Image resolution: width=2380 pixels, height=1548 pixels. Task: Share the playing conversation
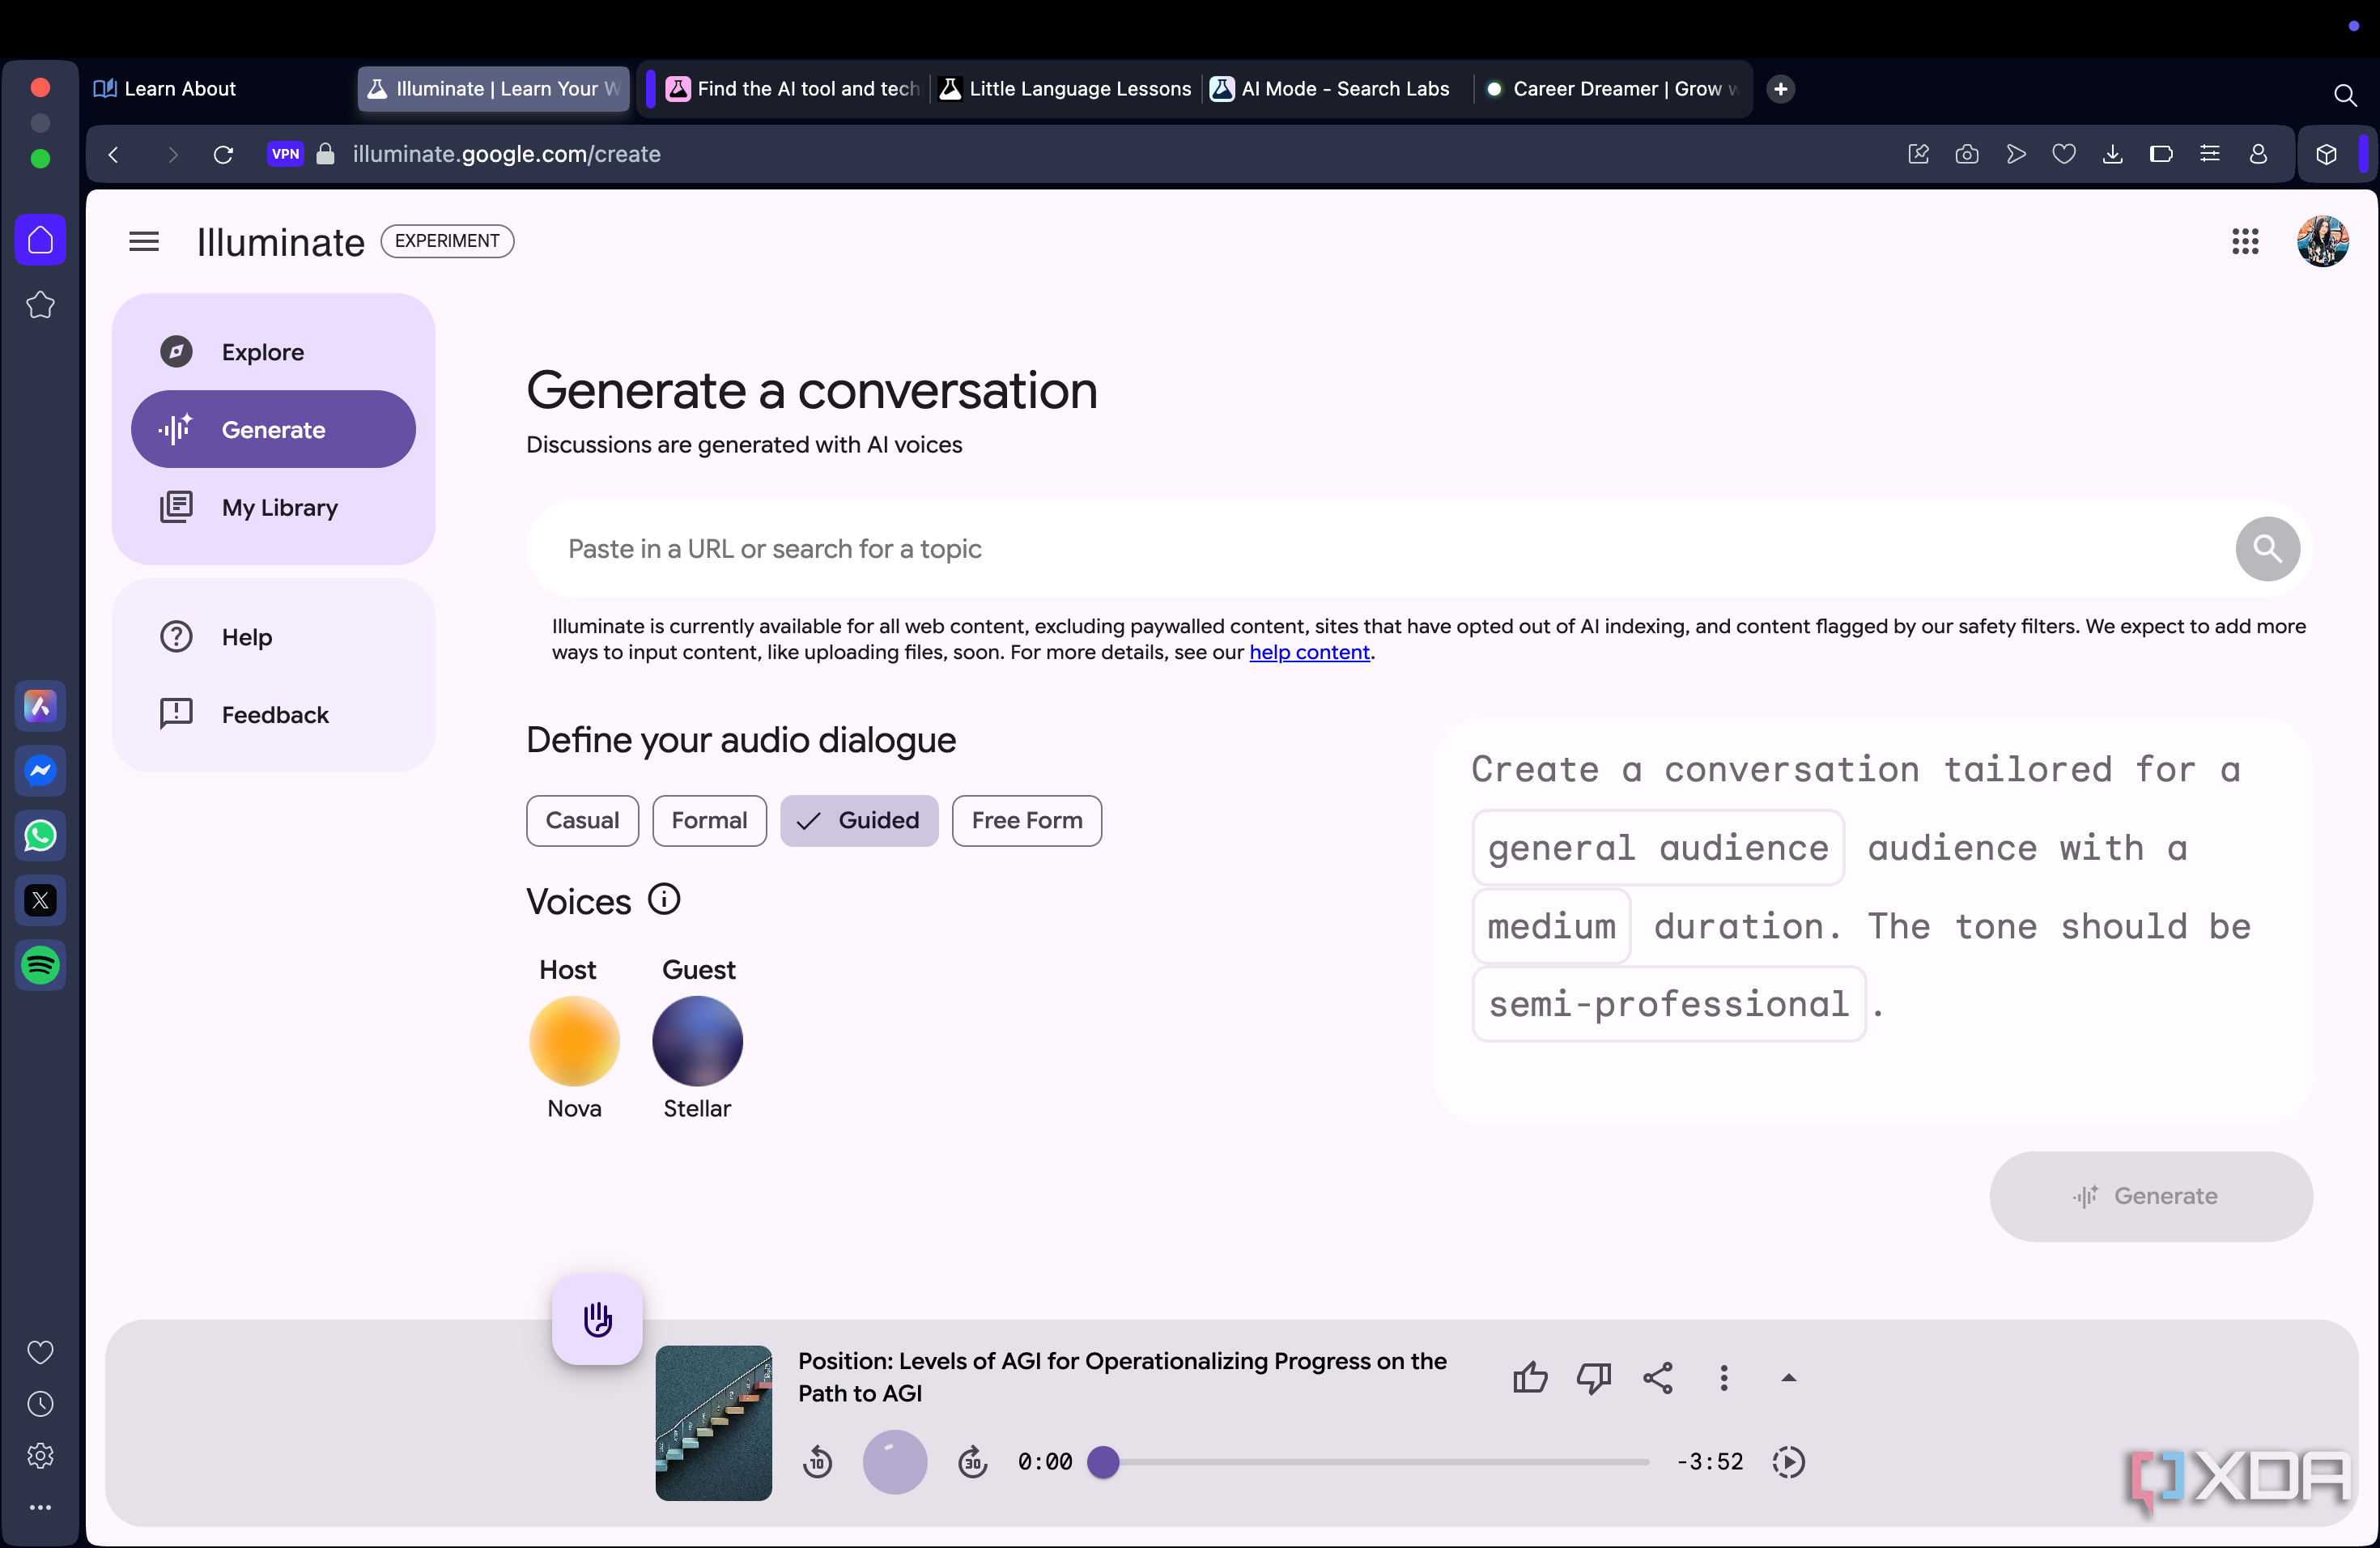click(x=1658, y=1378)
